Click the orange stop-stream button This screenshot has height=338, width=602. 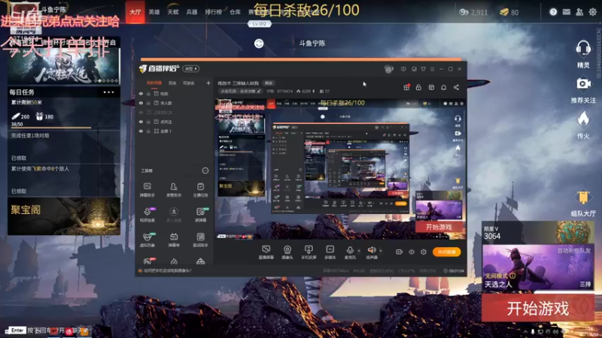446,252
